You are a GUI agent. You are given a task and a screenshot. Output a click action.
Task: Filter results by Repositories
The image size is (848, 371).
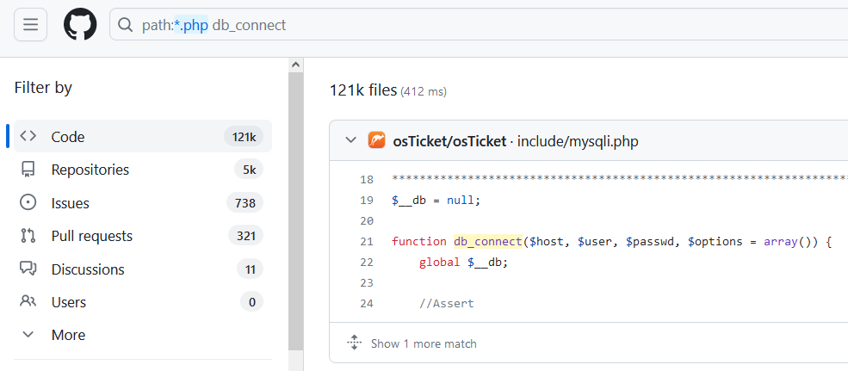tap(90, 170)
